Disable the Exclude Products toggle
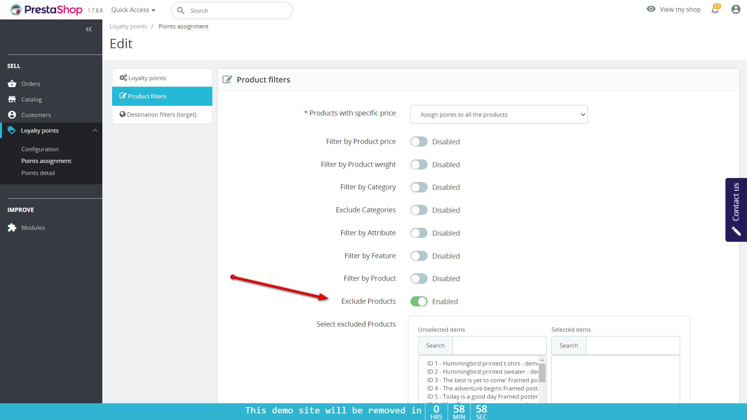 [x=419, y=301]
